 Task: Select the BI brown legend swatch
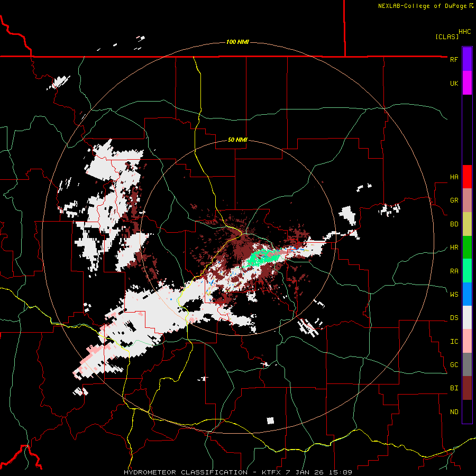point(467,388)
